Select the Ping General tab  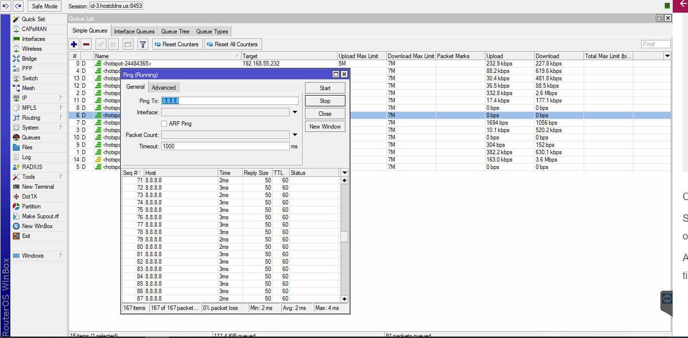pos(135,87)
